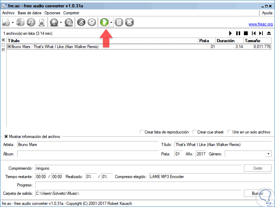Image resolution: width=275 pixels, height=207 pixels.
Task: Open the Comprimir menu
Action: tap(71, 13)
